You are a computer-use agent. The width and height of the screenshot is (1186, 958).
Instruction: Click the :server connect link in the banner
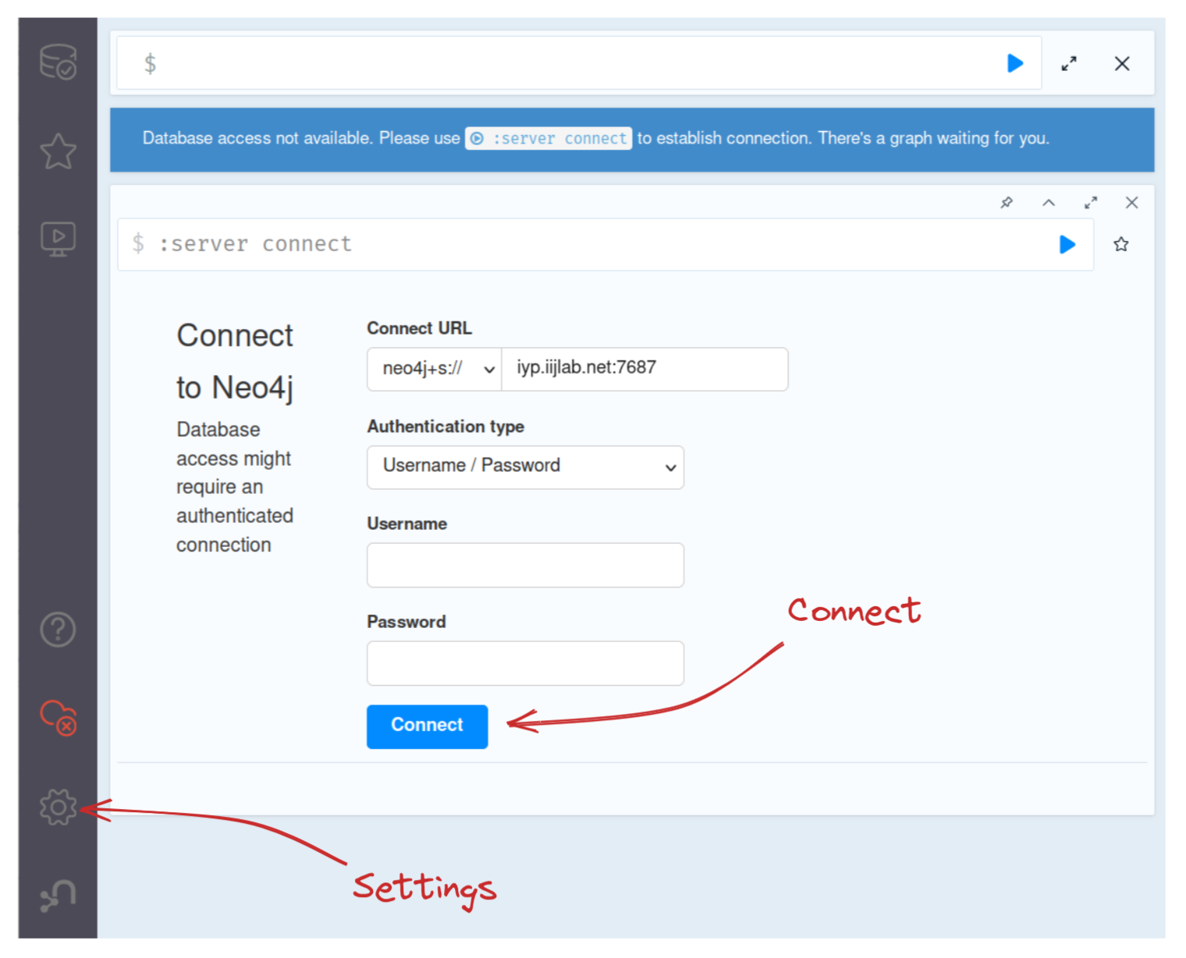coord(549,139)
